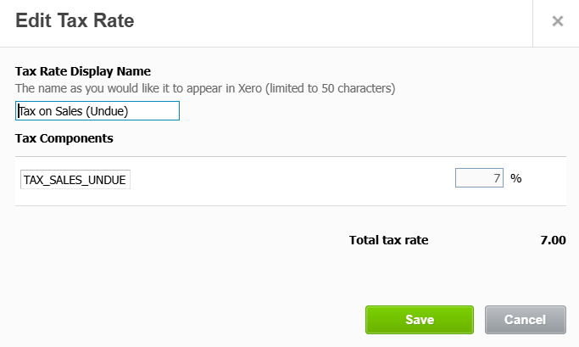Image resolution: width=579 pixels, height=347 pixels.
Task: Click the 7.00 total tax rate value
Action: coord(552,240)
